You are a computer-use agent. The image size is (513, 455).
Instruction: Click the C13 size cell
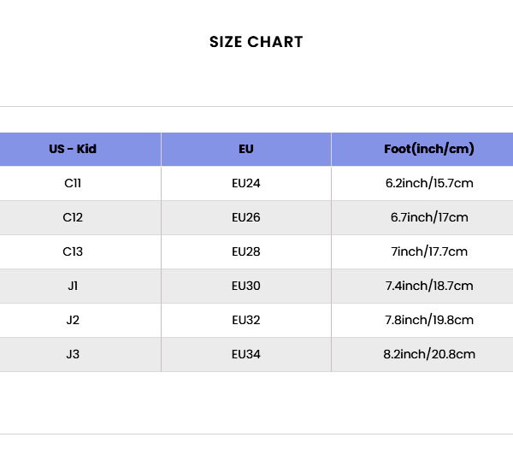coord(73,251)
